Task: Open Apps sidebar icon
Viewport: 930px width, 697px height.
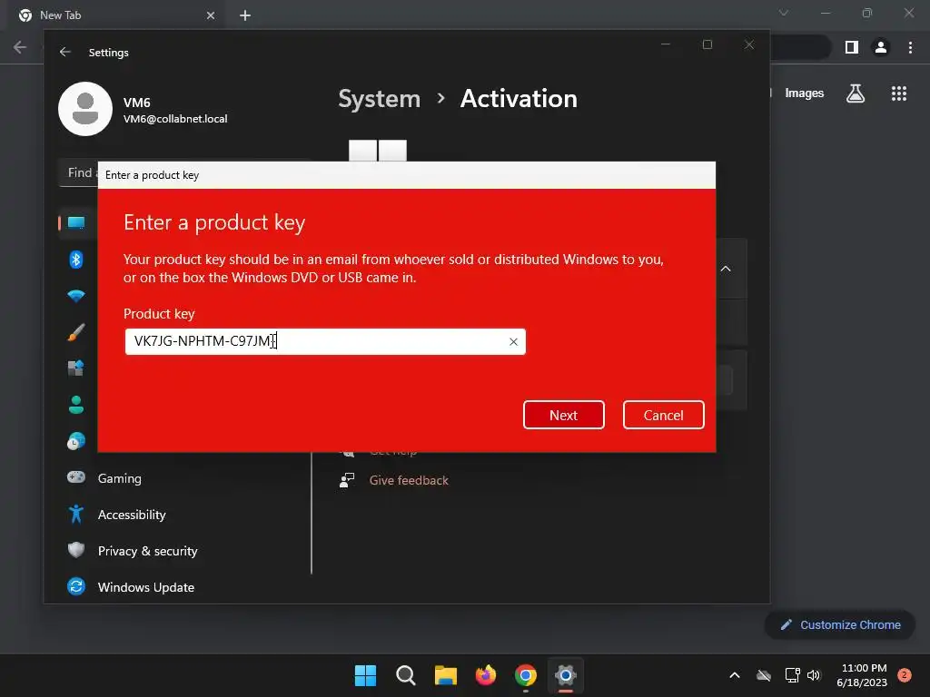Action: tap(76, 368)
